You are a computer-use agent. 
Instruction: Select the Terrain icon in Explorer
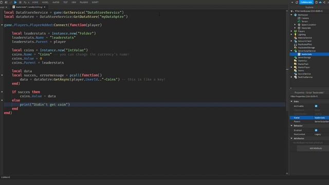point(299,22)
